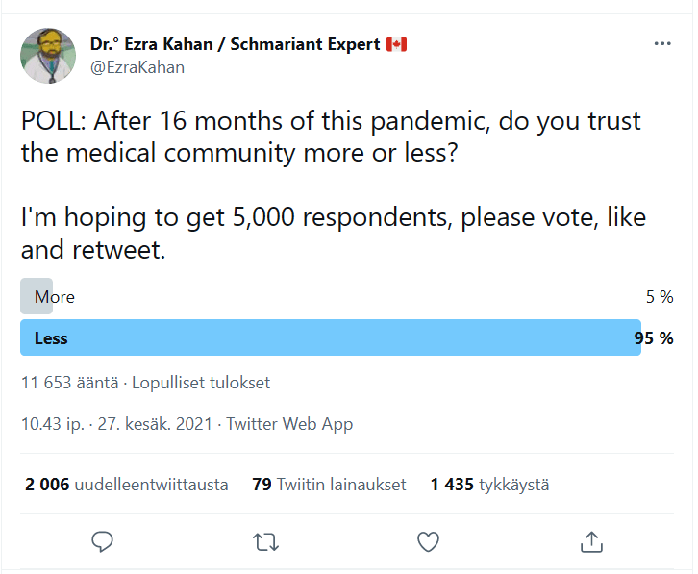
Task: Click the 5 % poll percentage label
Action: coord(660,297)
